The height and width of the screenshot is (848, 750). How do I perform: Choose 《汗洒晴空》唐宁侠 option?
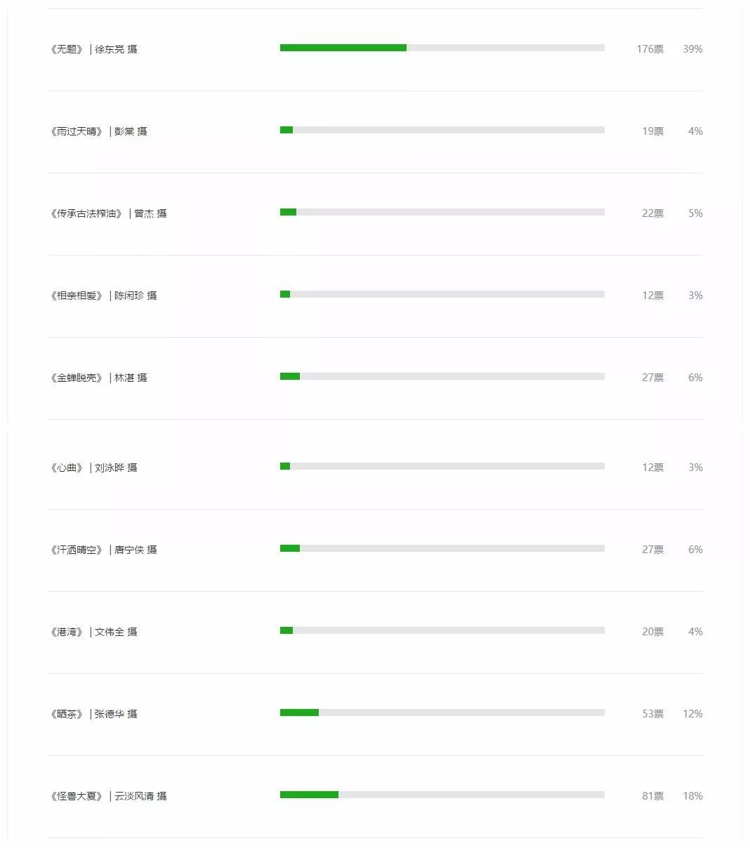[x=375, y=550]
